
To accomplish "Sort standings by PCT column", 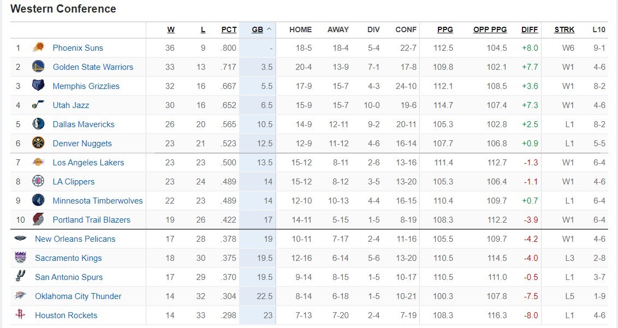I will point(229,29).
